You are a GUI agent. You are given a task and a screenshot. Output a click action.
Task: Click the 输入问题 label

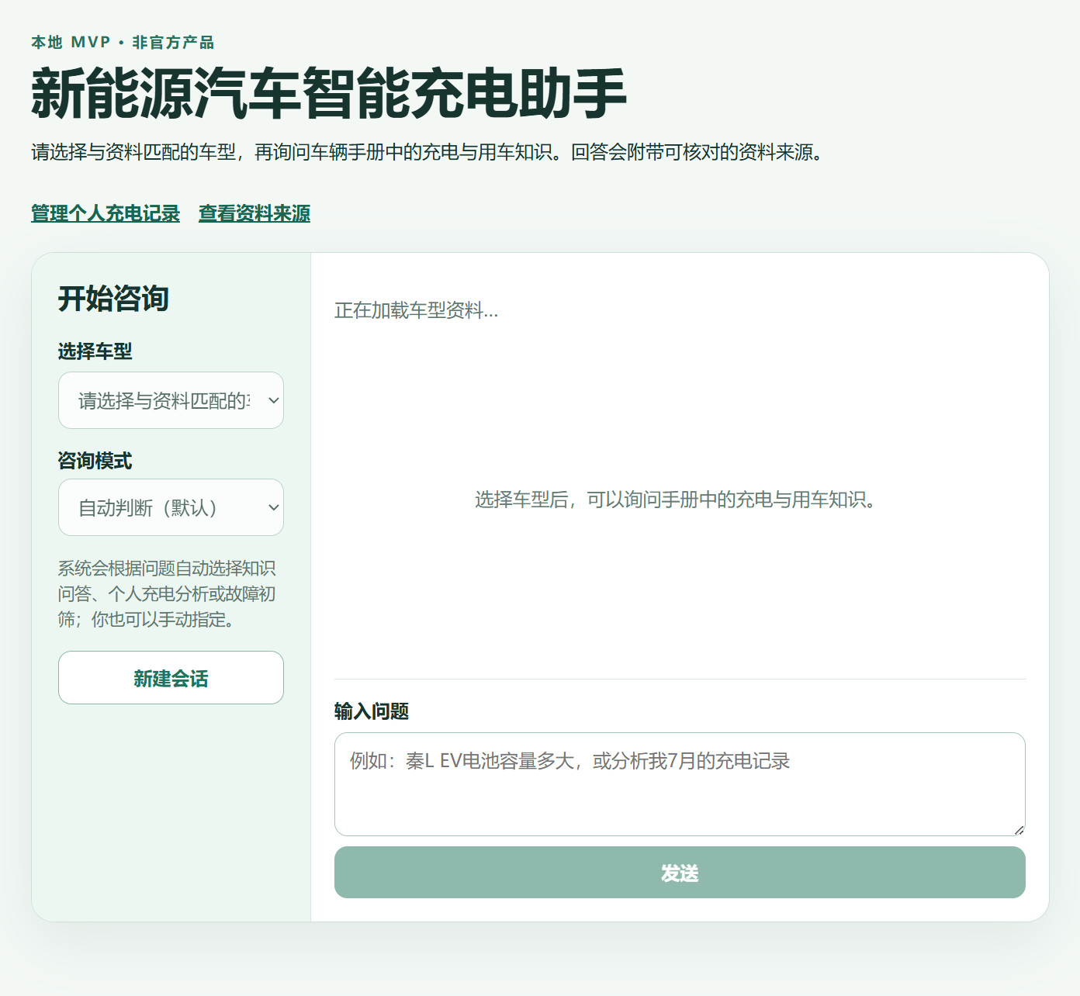371,711
